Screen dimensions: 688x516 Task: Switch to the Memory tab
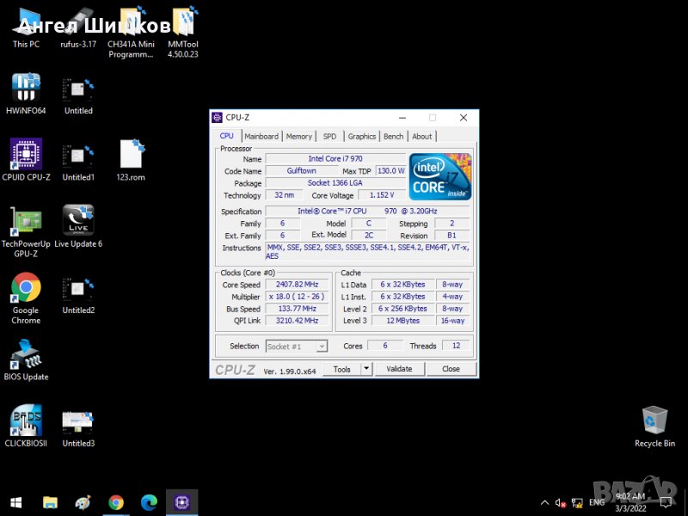(299, 136)
